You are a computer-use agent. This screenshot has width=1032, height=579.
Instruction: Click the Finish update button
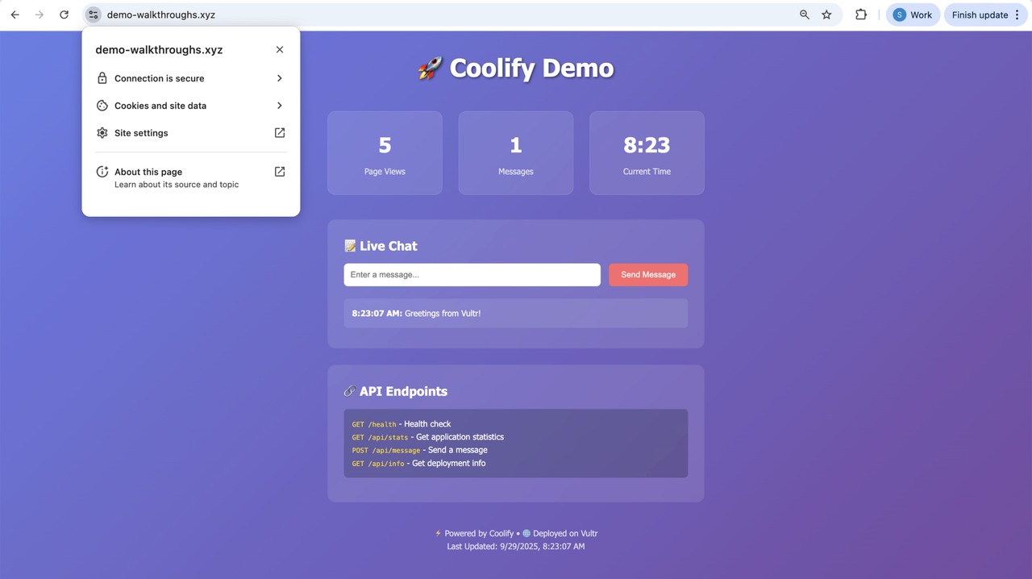click(x=980, y=15)
